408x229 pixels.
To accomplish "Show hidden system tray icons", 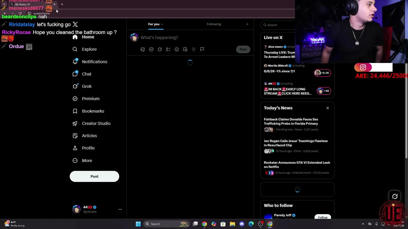I will click(x=363, y=224).
